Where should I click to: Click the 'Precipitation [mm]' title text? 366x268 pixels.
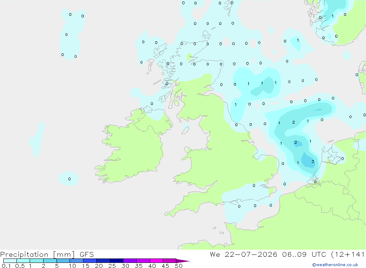point(38,254)
